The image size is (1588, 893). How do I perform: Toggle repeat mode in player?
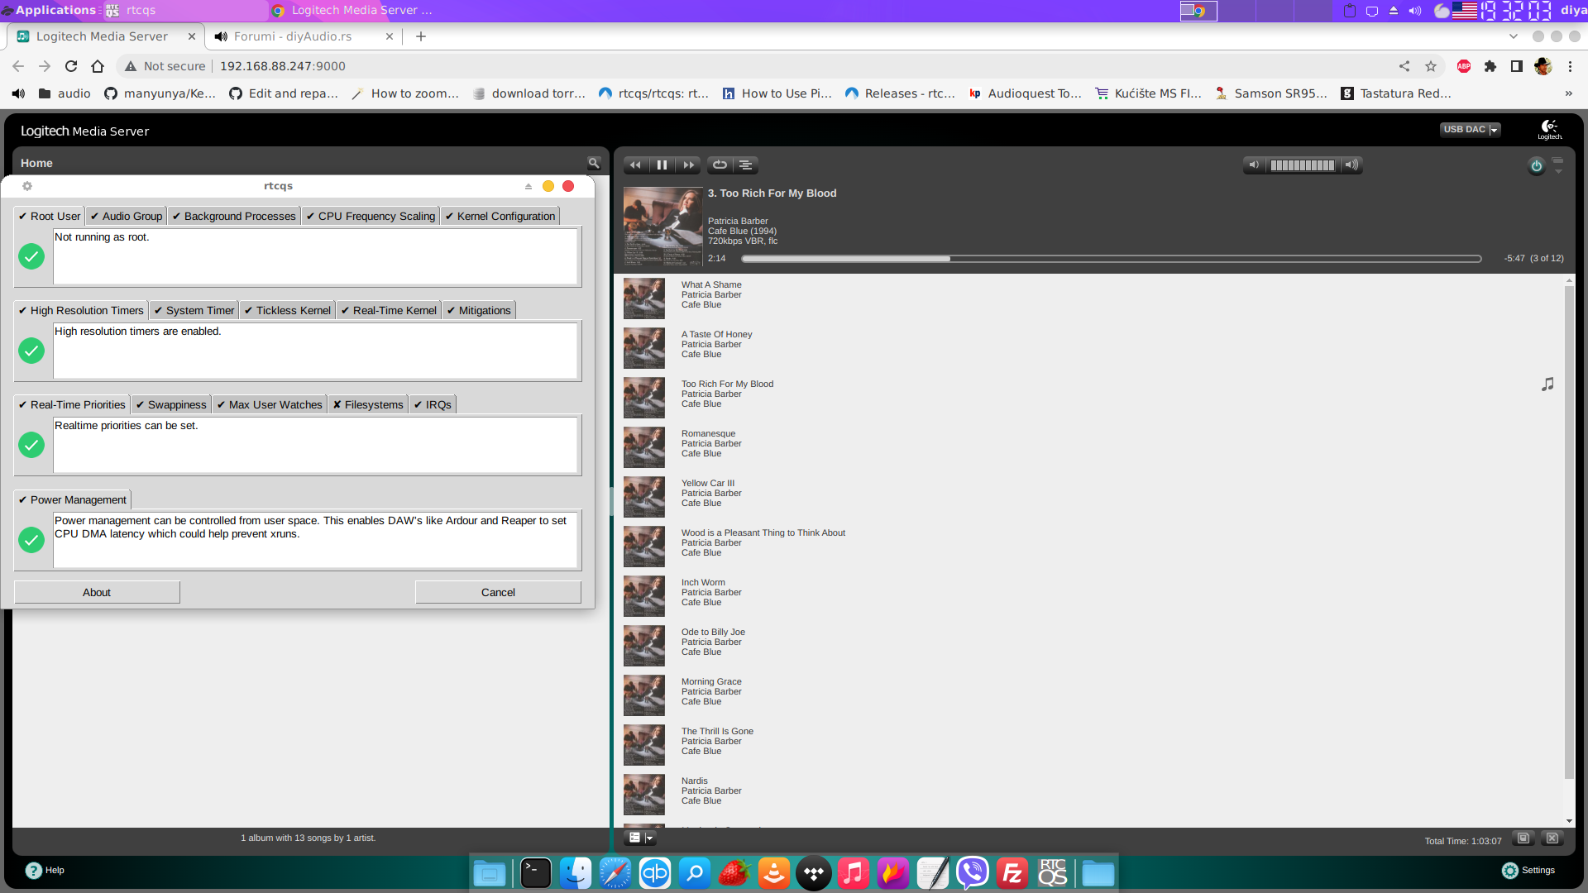(720, 165)
